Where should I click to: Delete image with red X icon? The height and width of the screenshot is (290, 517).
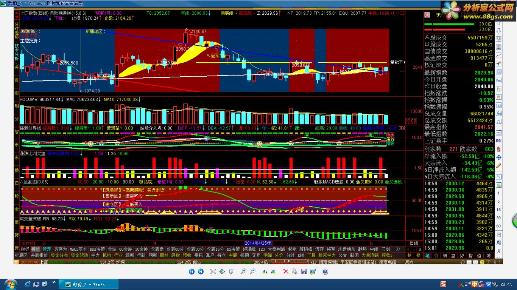click(x=286, y=271)
